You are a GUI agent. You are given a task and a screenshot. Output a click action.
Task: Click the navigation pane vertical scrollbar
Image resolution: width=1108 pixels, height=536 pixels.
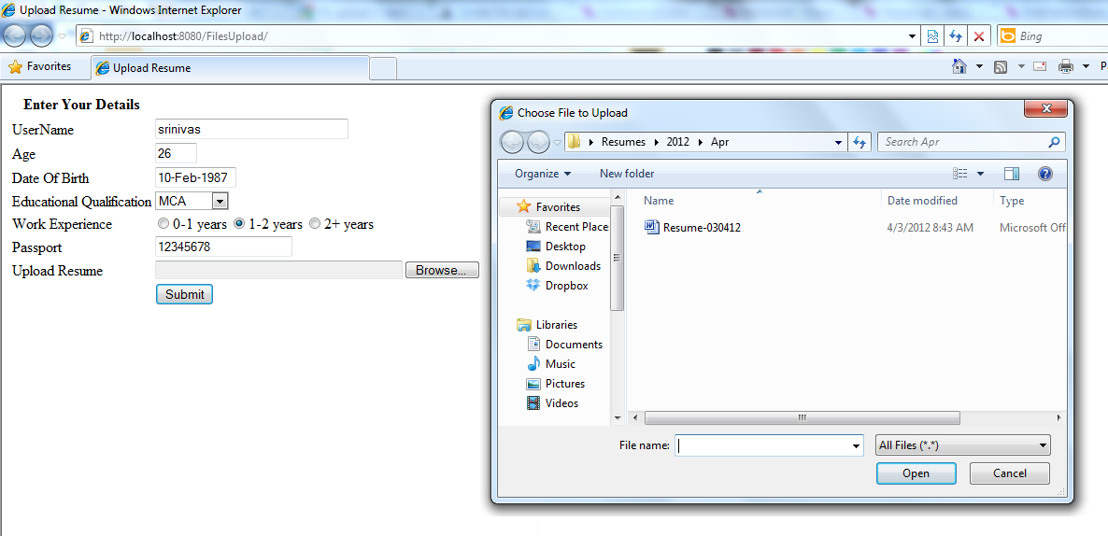617,258
